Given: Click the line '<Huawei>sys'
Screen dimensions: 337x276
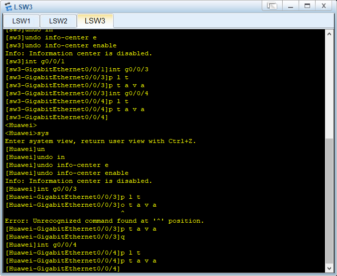Looking at the screenshot, I should pos(27,133).
